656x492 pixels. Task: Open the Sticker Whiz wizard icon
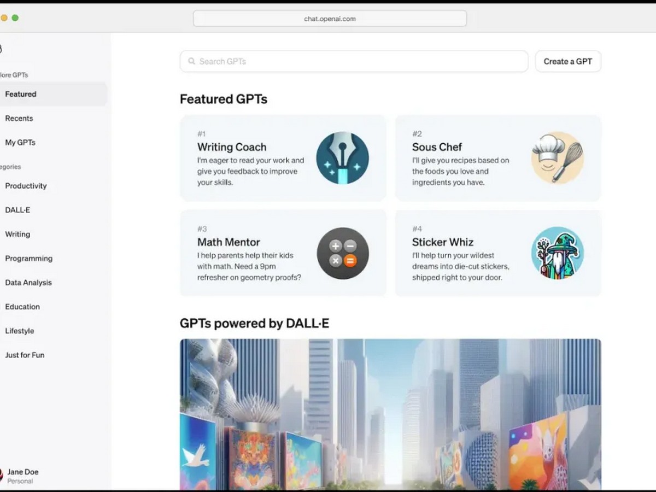(x=558, y=253)
